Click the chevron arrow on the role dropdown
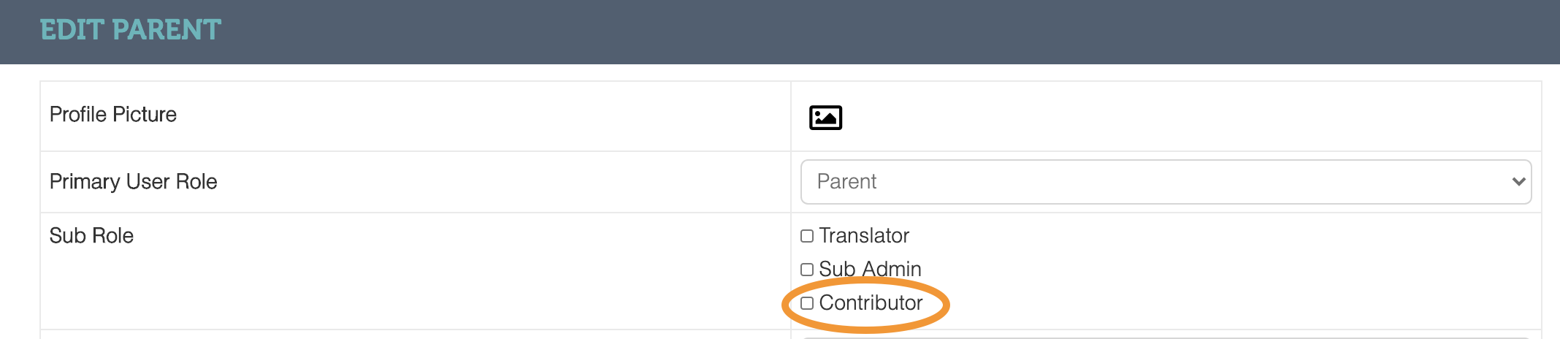 1518,182
